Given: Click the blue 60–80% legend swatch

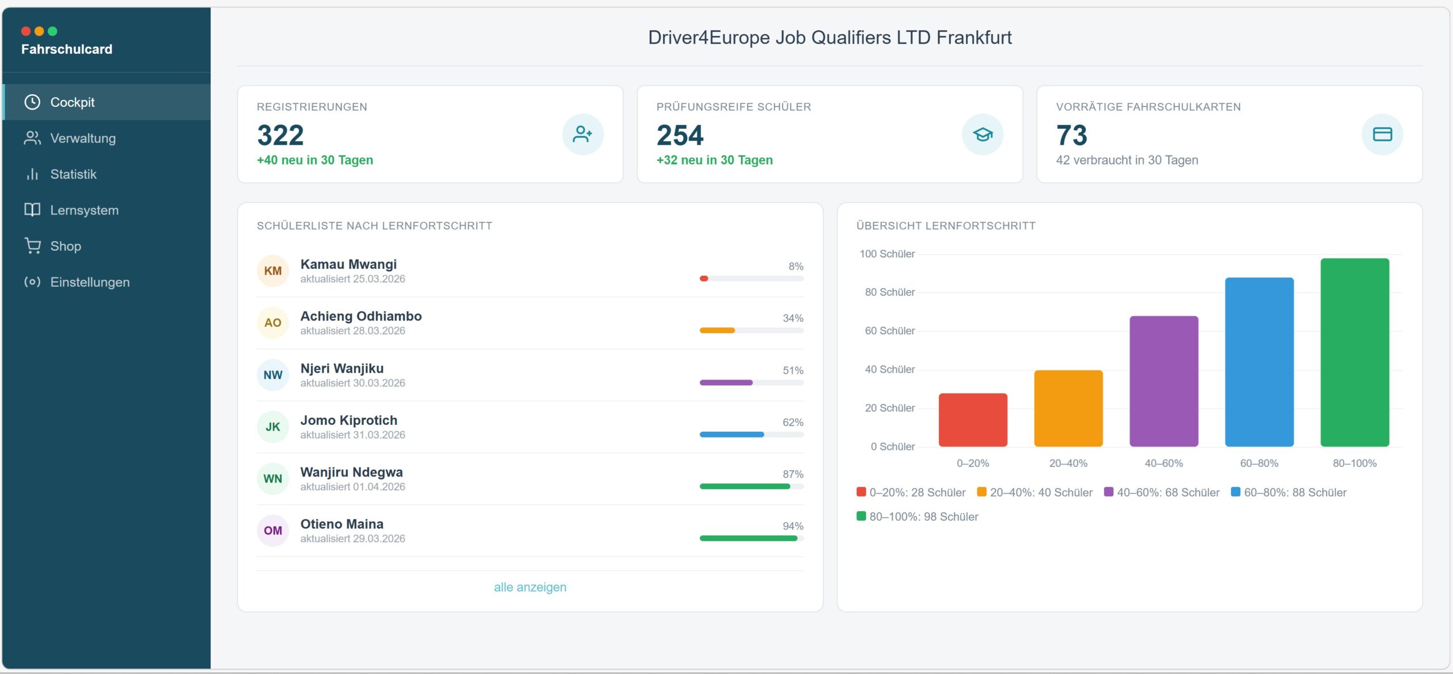Looking at the screenshot, I should point(1236,492).
